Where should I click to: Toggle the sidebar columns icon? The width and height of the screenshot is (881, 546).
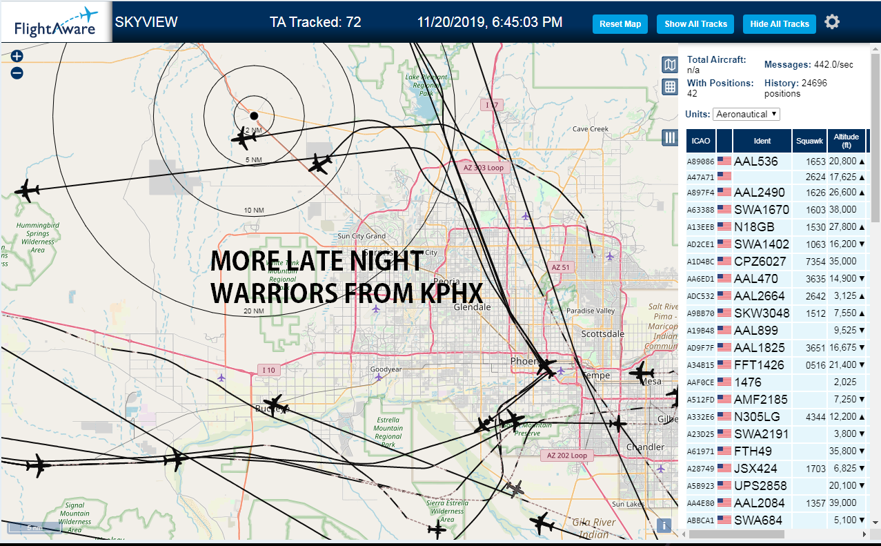click(669, 137)
